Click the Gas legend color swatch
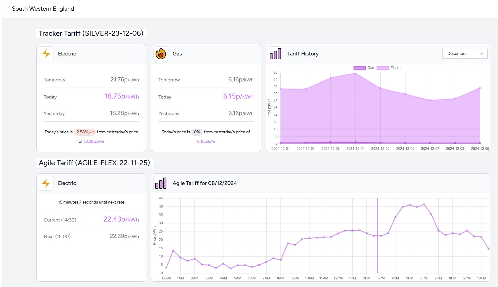 [360, 68]
